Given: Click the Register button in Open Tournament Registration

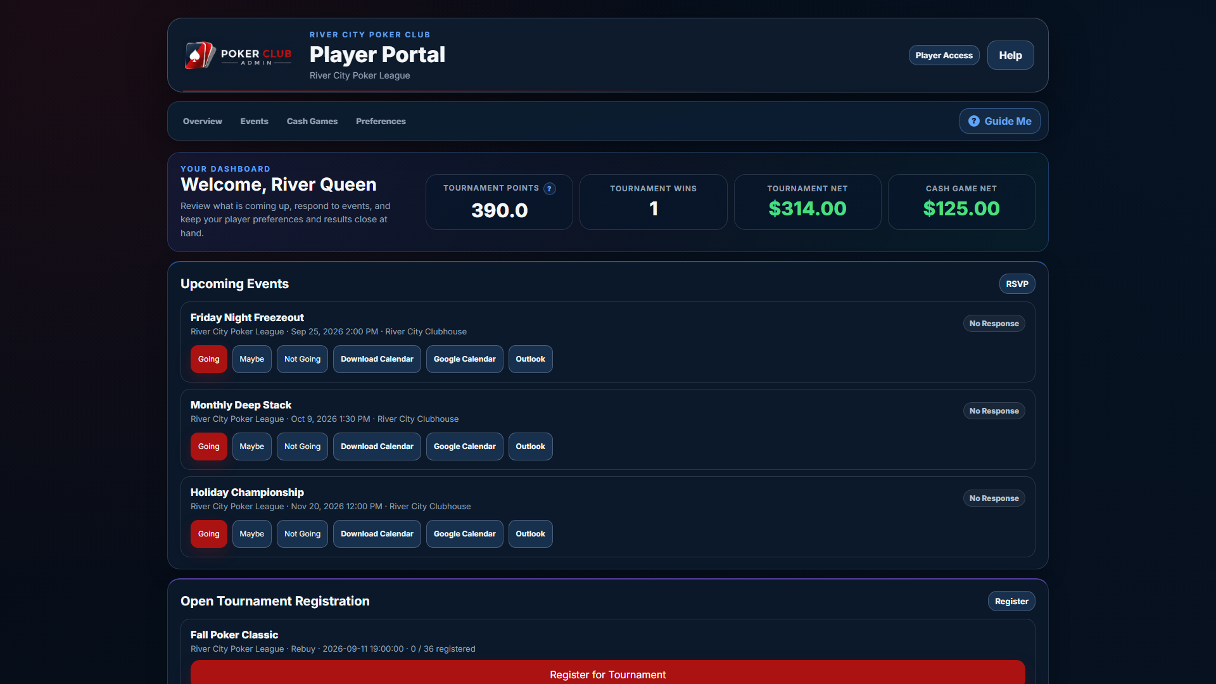Looking at the screenshot, I should coord(1011,601).
